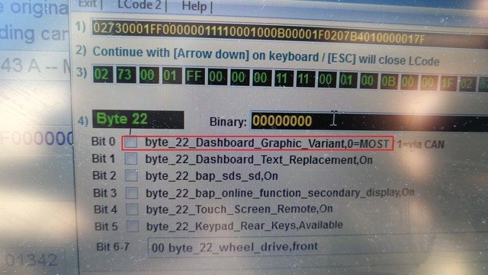488x275 pixels.
Task: Click the Byte 22 indicator
Action: click(138, 120)
